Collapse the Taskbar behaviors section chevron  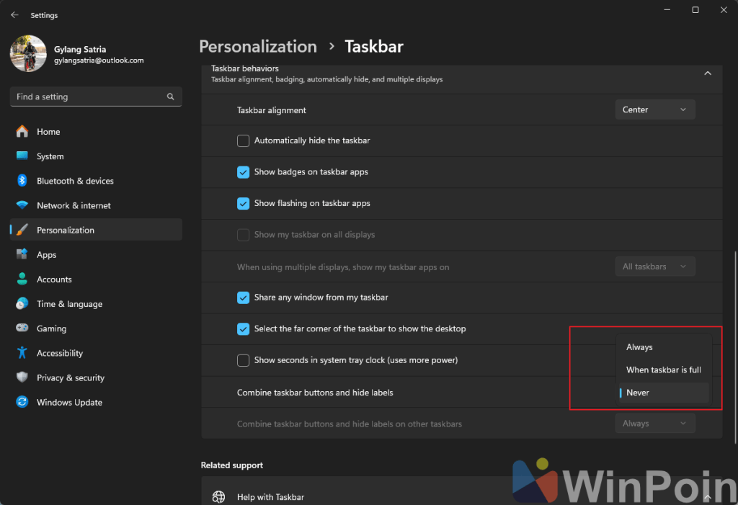coord(707,73)
